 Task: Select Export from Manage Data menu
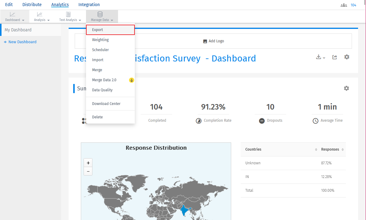tap(98, 30)
